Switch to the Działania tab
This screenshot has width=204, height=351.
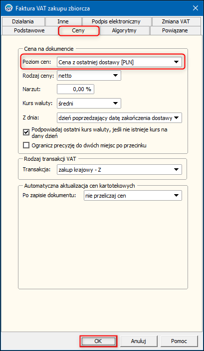coord(23,21)
